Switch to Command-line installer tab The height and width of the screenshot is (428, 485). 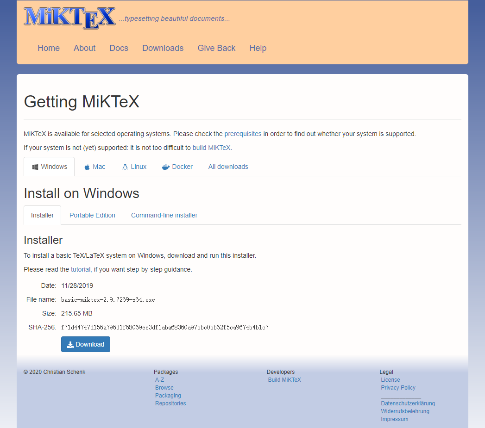(x=164, y=216)
